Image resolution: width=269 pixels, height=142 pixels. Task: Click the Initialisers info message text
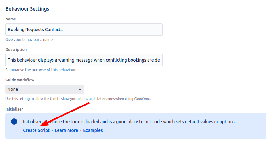(x=142, y=122)
